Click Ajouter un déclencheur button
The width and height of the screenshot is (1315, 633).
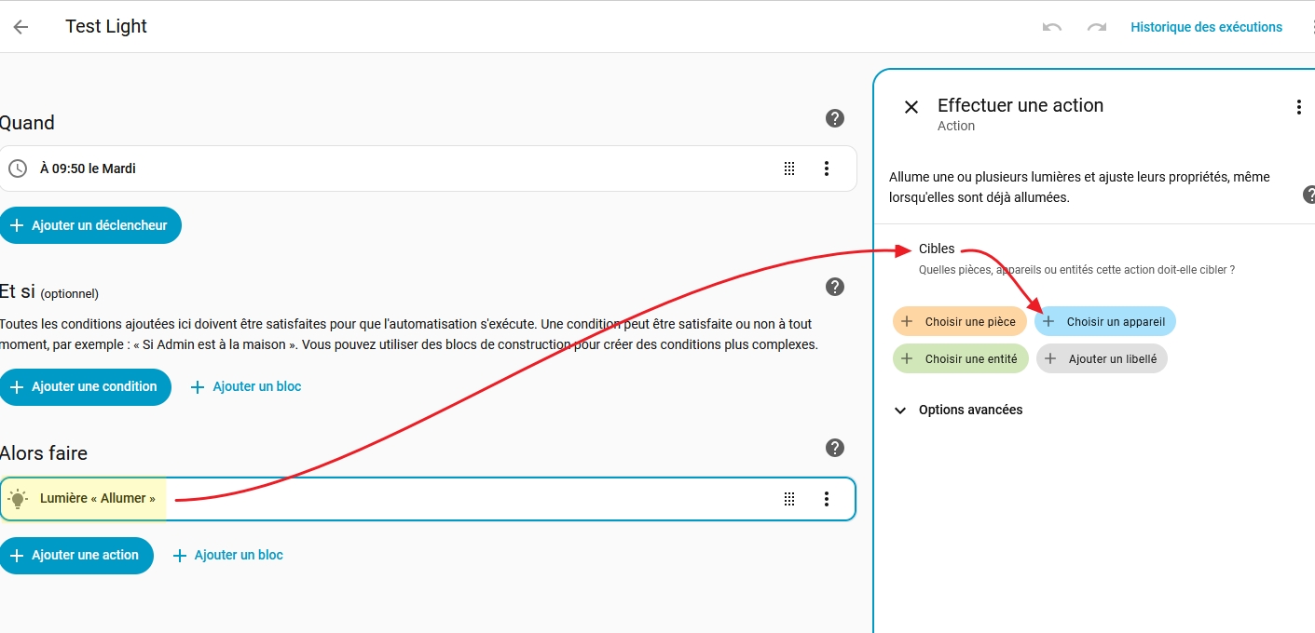tap(90, 225)
